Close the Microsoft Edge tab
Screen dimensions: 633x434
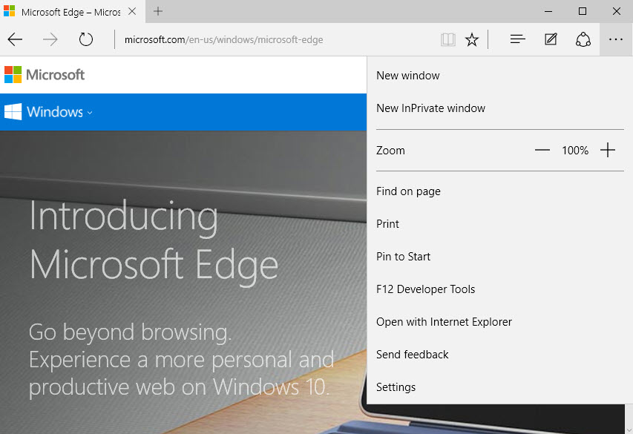tap(132, 11)
